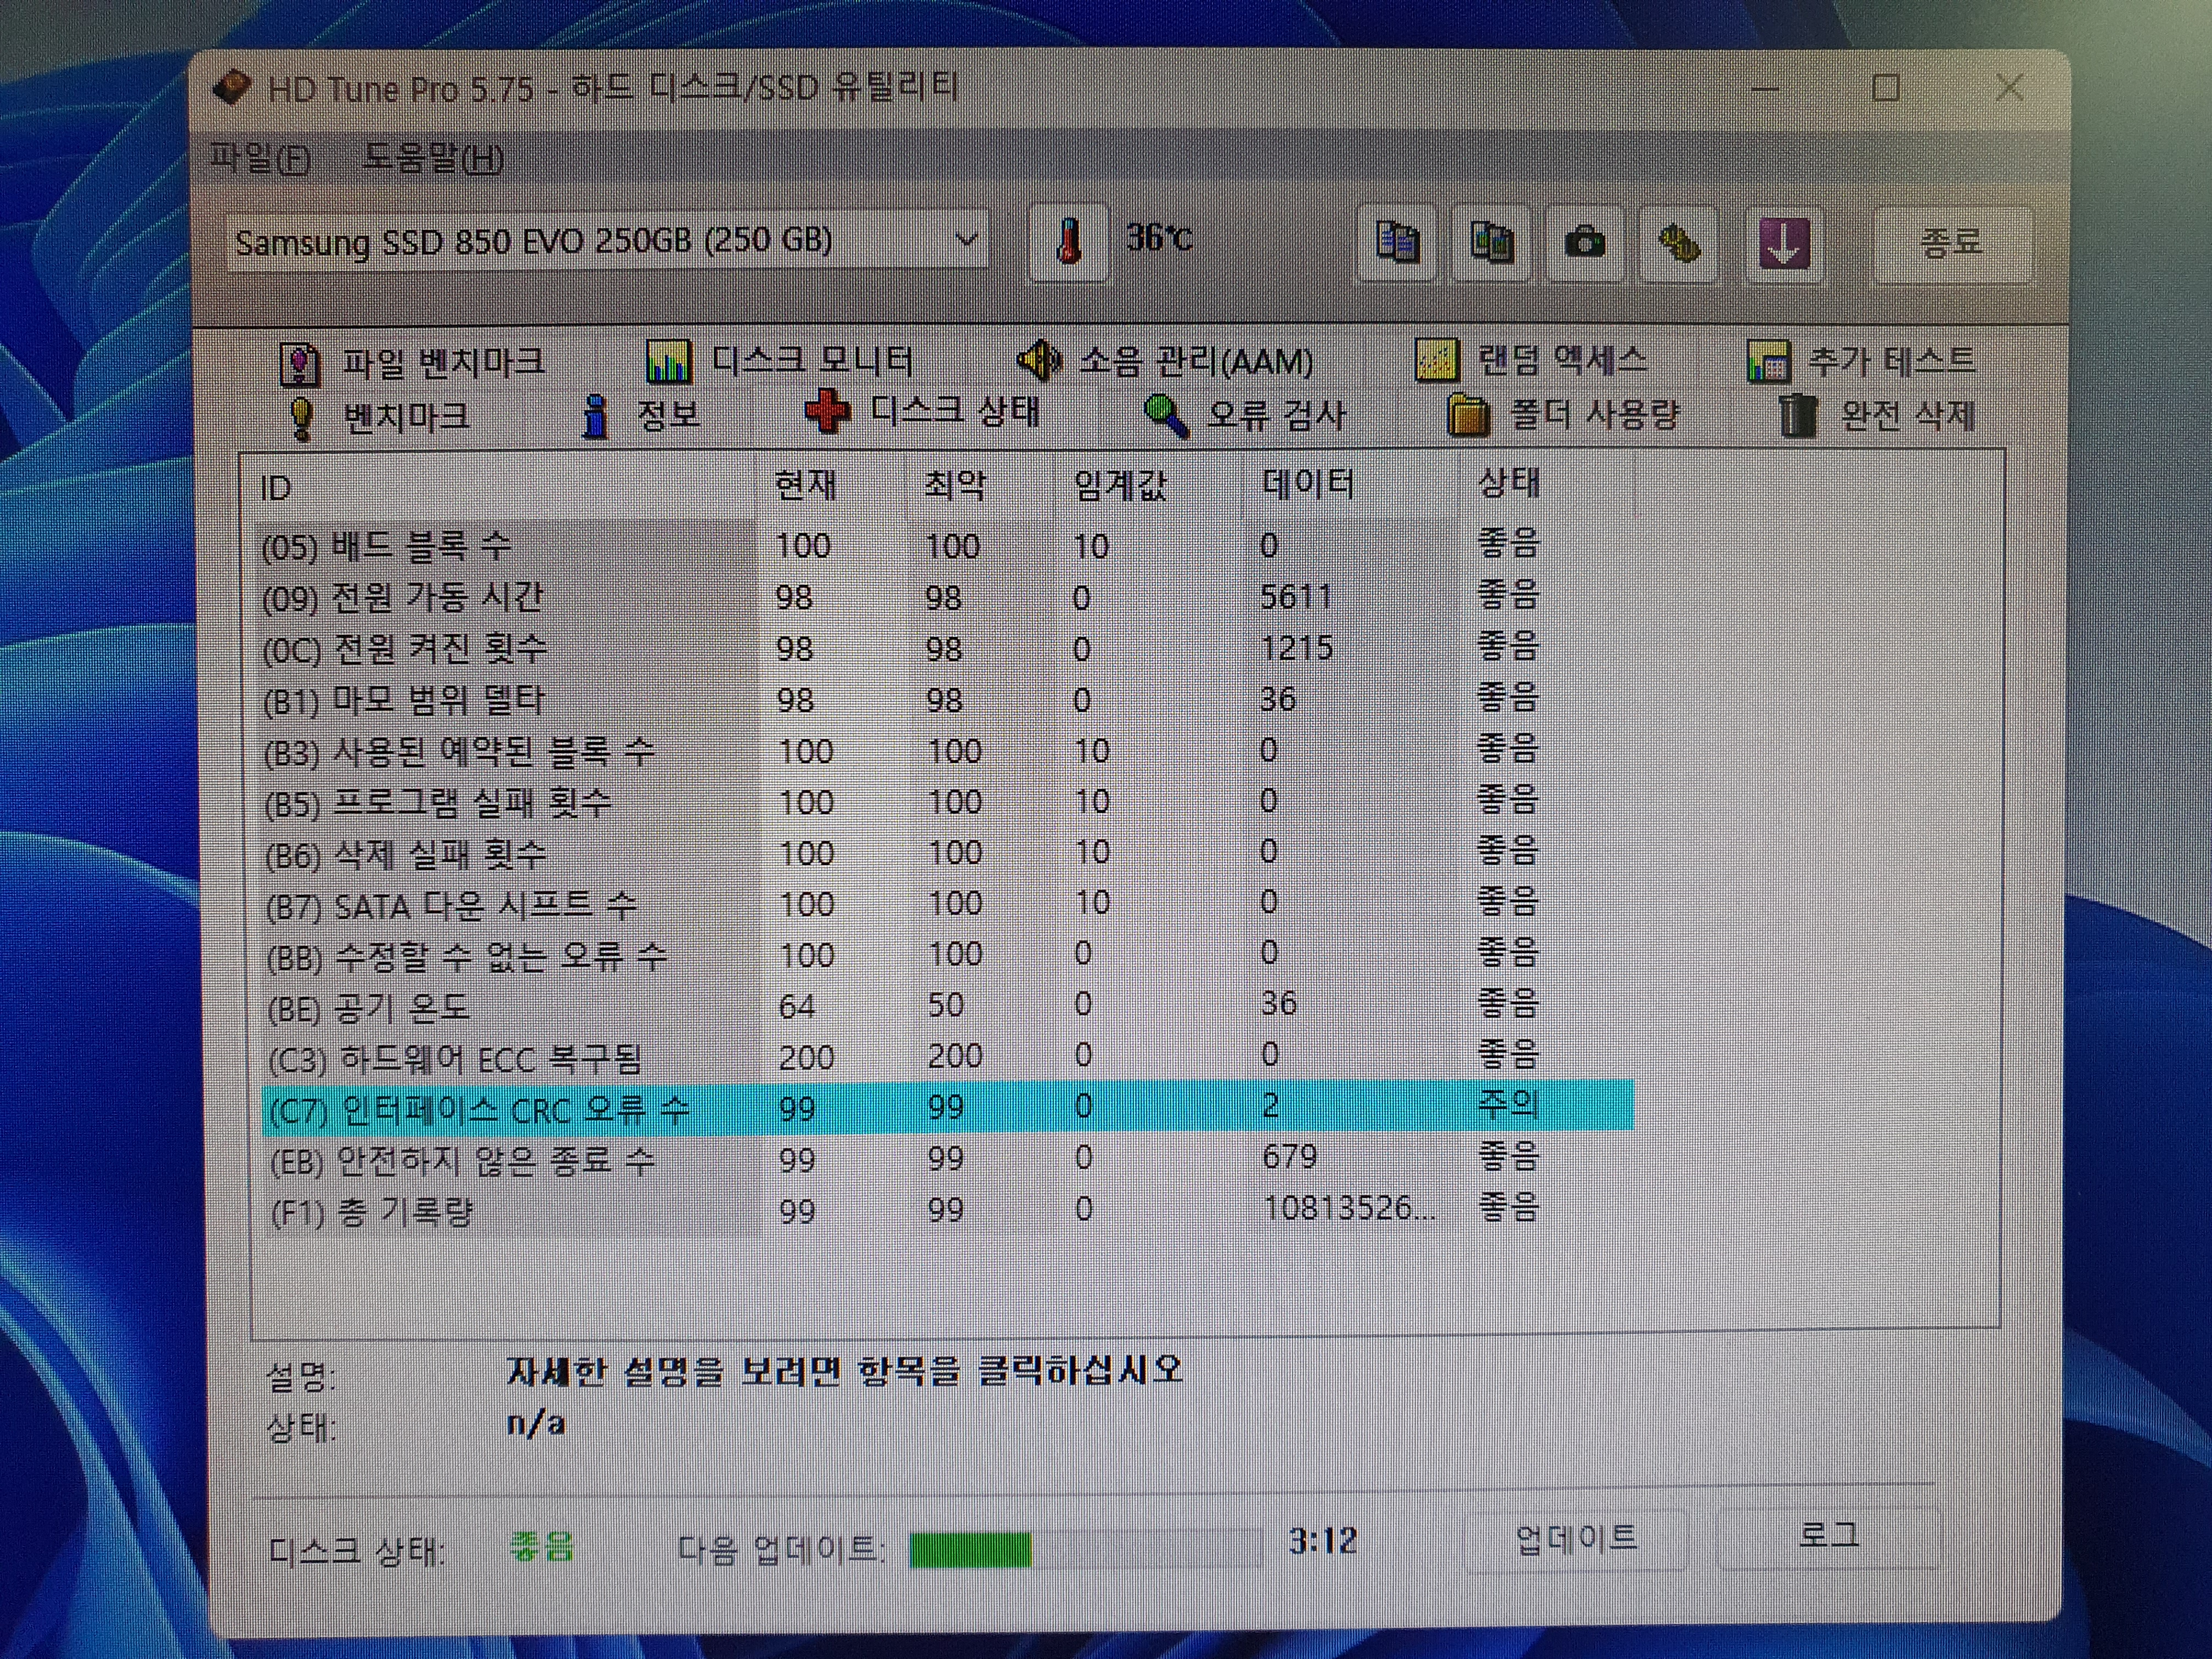
Task: Select the (09) 전원 가동 시간 row
Action: (x=944, y=597)
